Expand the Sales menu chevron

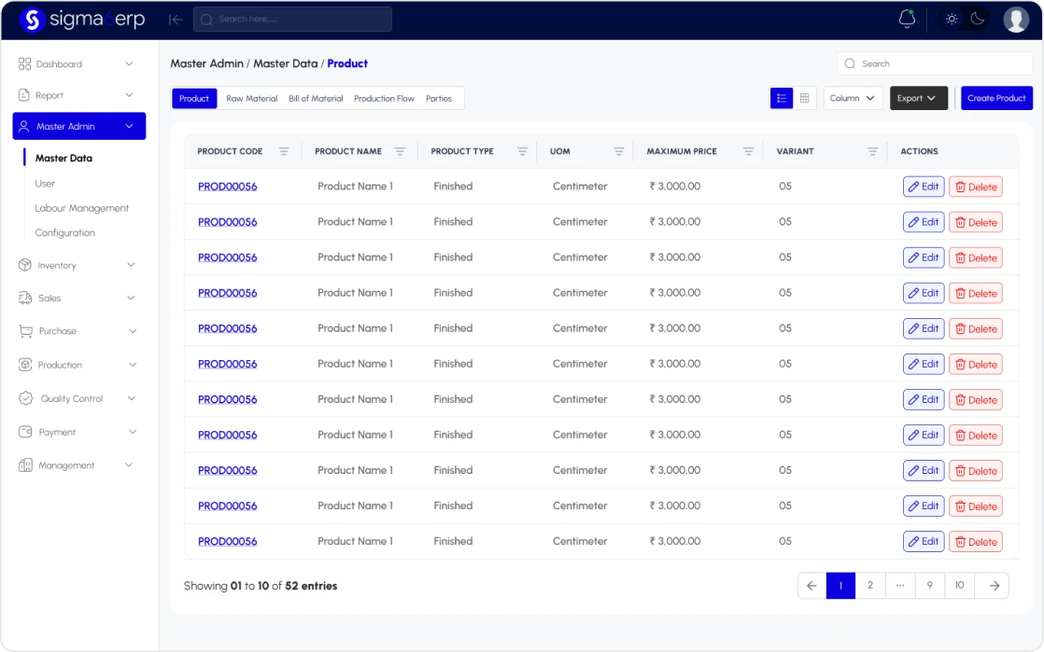(x=131, y=298)
